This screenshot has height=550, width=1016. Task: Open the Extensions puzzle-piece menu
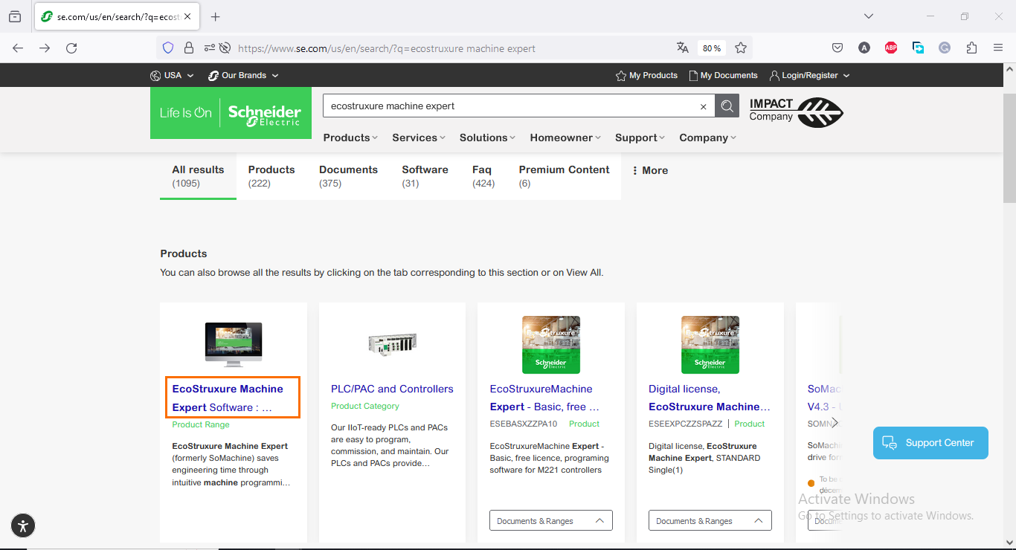coord(971,48)
